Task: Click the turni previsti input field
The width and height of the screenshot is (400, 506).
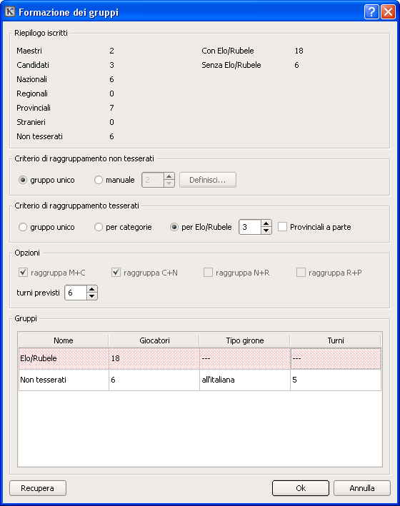Action: pyautogui.click(x=76, y=293)
